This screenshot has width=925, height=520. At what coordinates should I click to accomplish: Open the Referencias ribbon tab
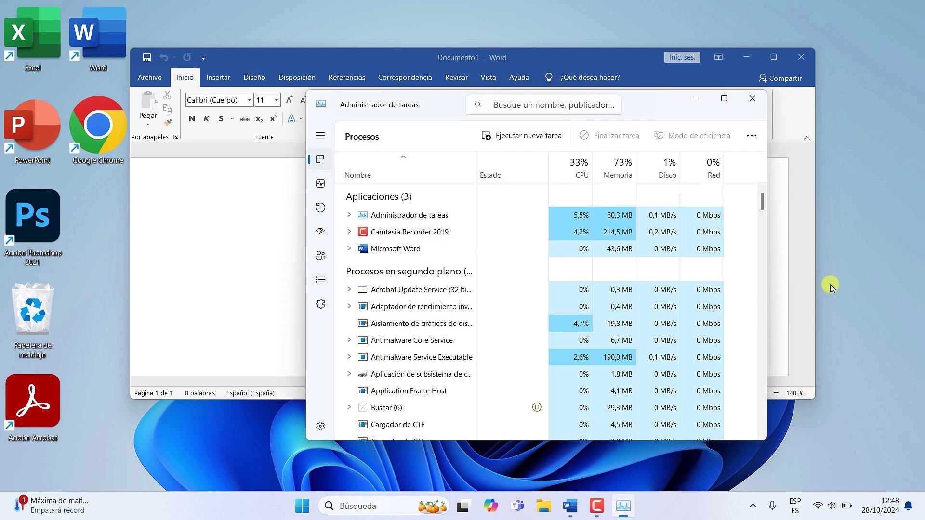346,78
